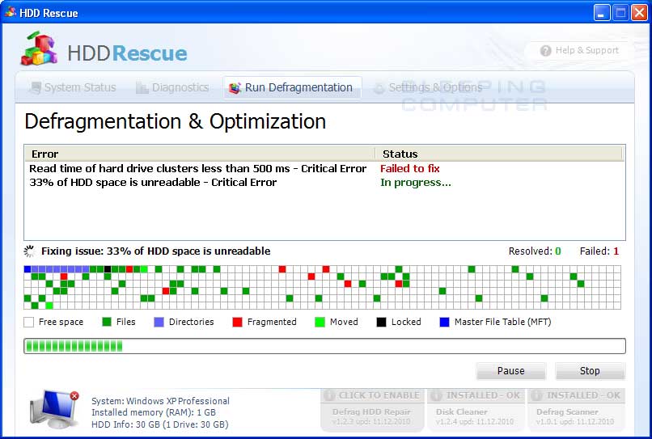Click the blue Master File Table legend swatch
652x439 pixels.
tap(444, 322)
